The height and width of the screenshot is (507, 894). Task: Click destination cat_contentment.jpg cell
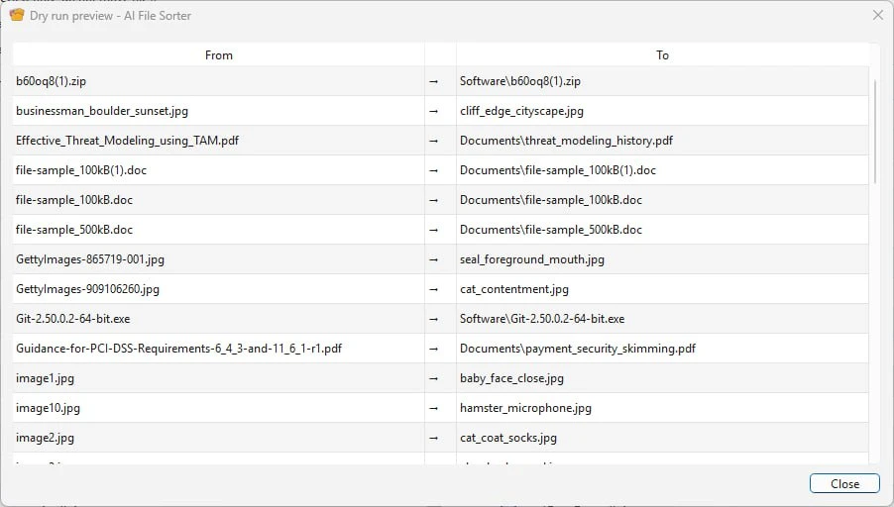click(662, 289)
